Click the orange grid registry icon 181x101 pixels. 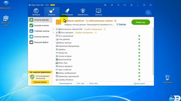point(59,22)
